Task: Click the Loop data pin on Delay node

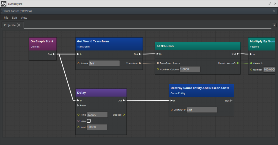Action: coord(78,121)
